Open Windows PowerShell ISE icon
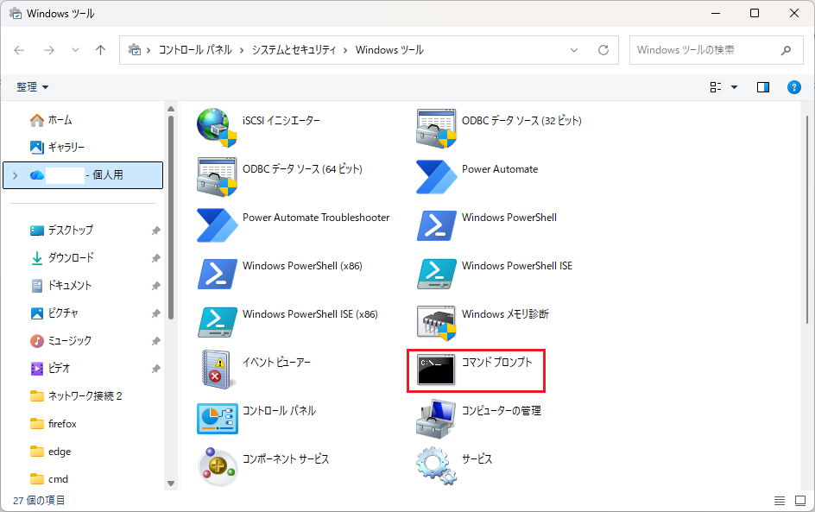Screen dimensions: 815x512 pyautogui.click(x=436, y=273)
